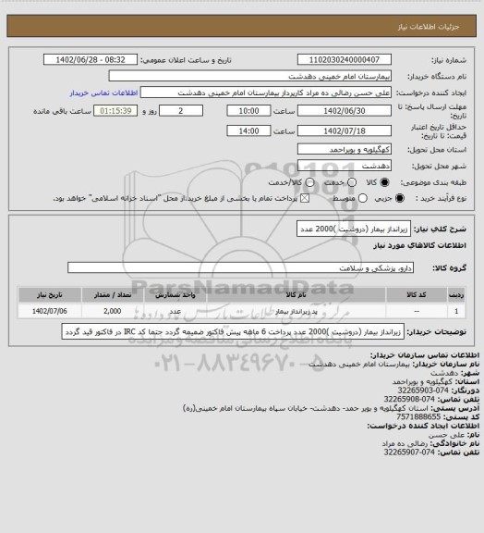This screenshot has width=484, height=533.
Task: Click the need date cell 1402/07/06
Action: [50, 311]
